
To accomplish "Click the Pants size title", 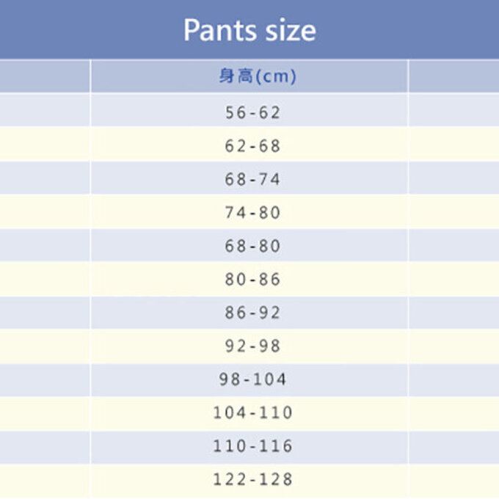I will coord(249,30).
